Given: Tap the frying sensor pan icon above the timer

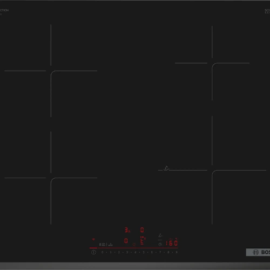Looking at the screenshot, I should (x=160, y=235).
